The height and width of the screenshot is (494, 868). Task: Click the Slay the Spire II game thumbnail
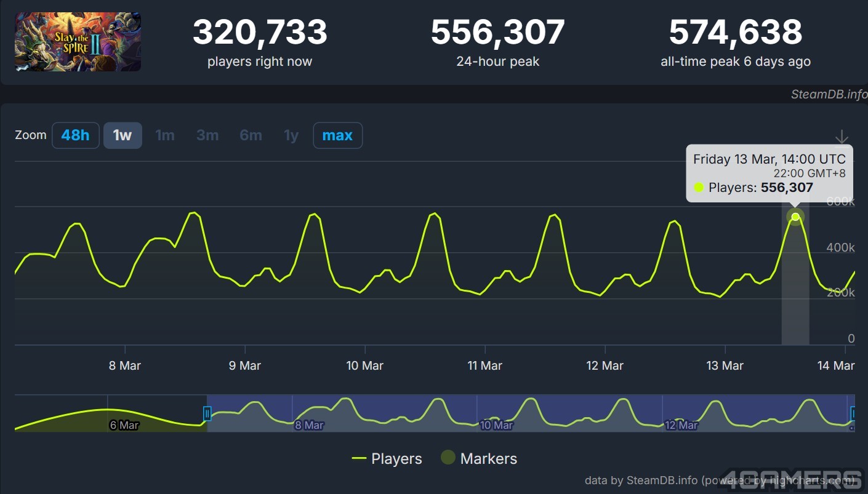tap(78, 42)
